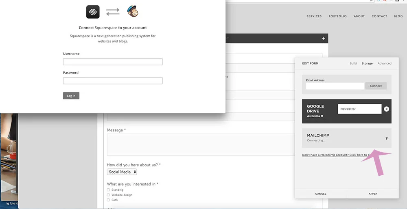The width and height of the screenshot is (407, 209).
Task: Click the MailChimp connecting row
Action: point(347,138)
